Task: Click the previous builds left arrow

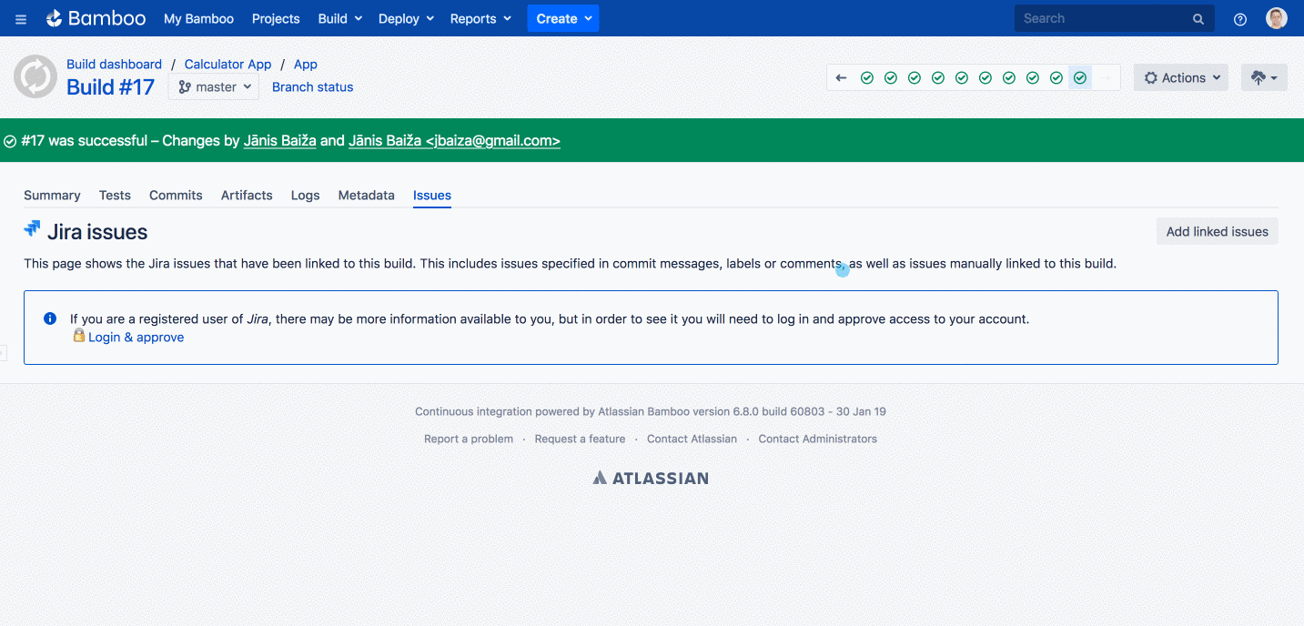Action: click(x=841, y=78)
